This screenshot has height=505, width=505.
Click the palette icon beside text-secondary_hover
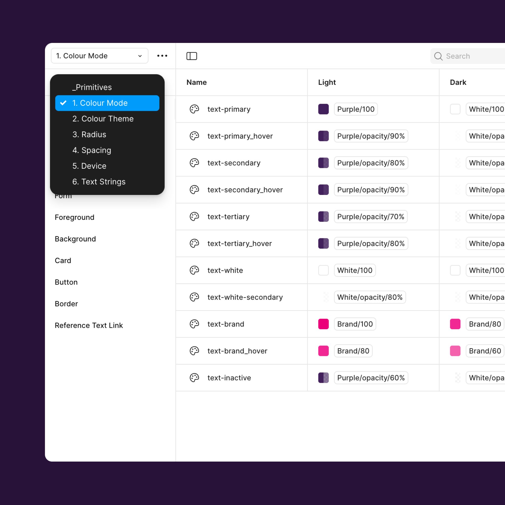pyautogui.click(x=194, y=190)
